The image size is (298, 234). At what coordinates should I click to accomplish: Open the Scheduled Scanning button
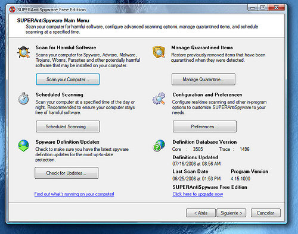(x=67, y=127)
